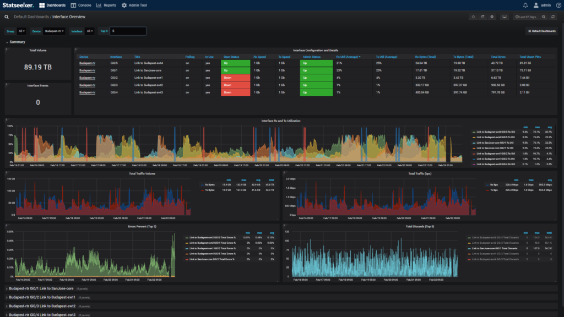Toggle SanJose-core Gi0/1 Tx Util legend series
This screenshot has width=564, height=317.
[496, 148]
